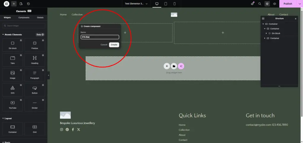This screenshot has width=303, height=143.
Task: Click the Facebook icon in footer
Action: pos(73,129)
